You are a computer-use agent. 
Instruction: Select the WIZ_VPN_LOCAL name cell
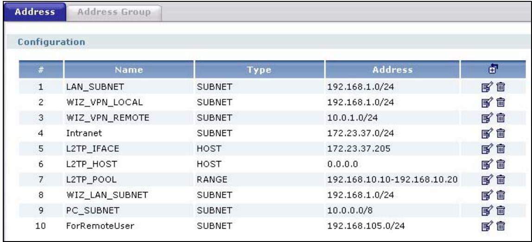tap(128, 102)
